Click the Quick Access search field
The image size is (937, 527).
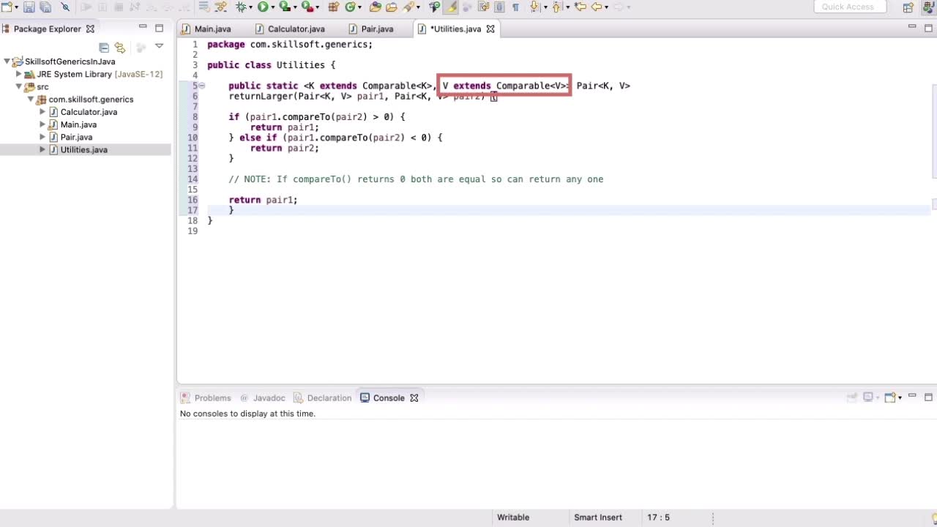[849, 7]
